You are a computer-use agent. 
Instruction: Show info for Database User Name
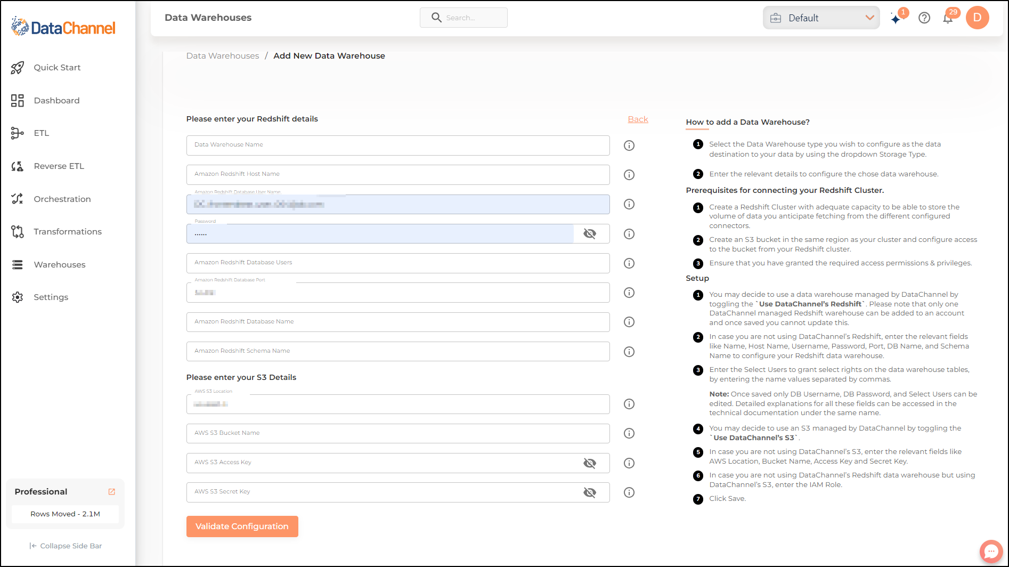pyautogui.click(x=629, y=204)
